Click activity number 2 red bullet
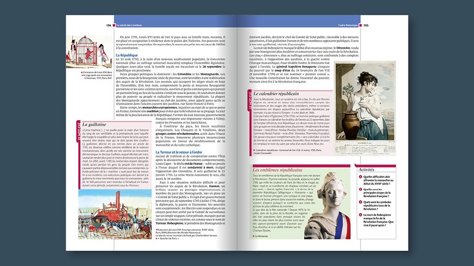The width and height of the screenshot is (474, 266). click(360, 189)
